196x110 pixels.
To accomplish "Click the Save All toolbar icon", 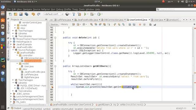I will [x=26, y=14].
